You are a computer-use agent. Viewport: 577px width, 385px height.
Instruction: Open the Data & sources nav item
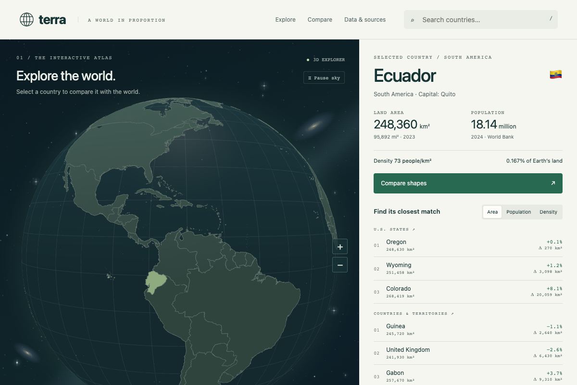365,20
